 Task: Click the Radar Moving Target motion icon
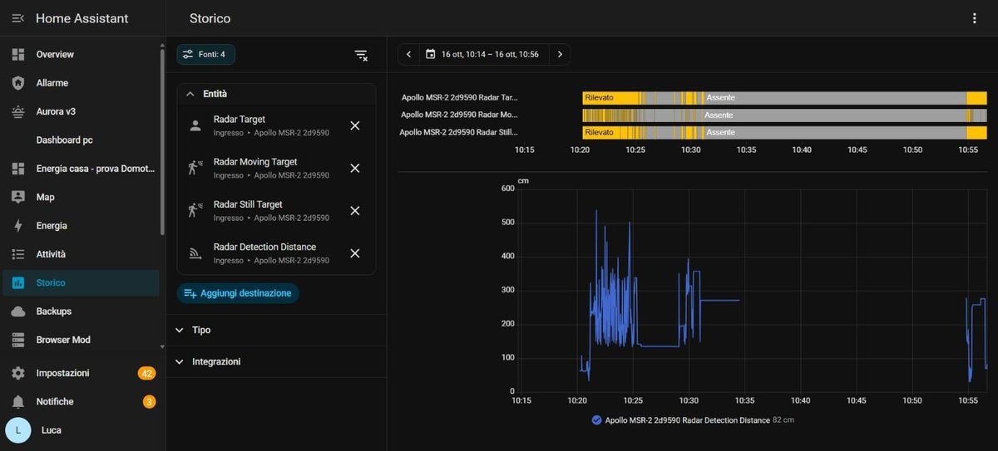(195, 168)
